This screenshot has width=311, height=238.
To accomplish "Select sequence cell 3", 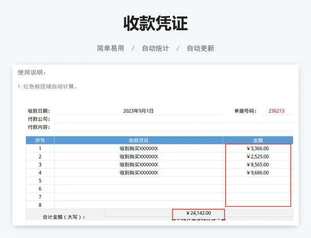I will (40, 165).
